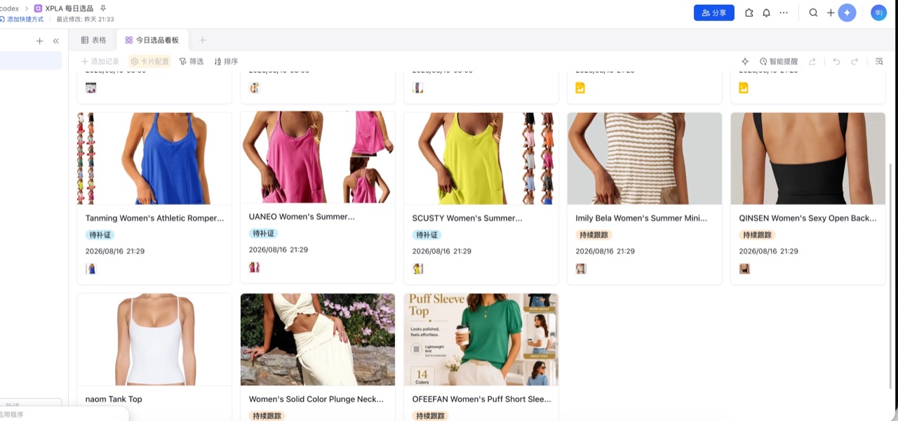Open the QINSEN black open-back image
Screen dimensions: 898x421
[808, 159]
